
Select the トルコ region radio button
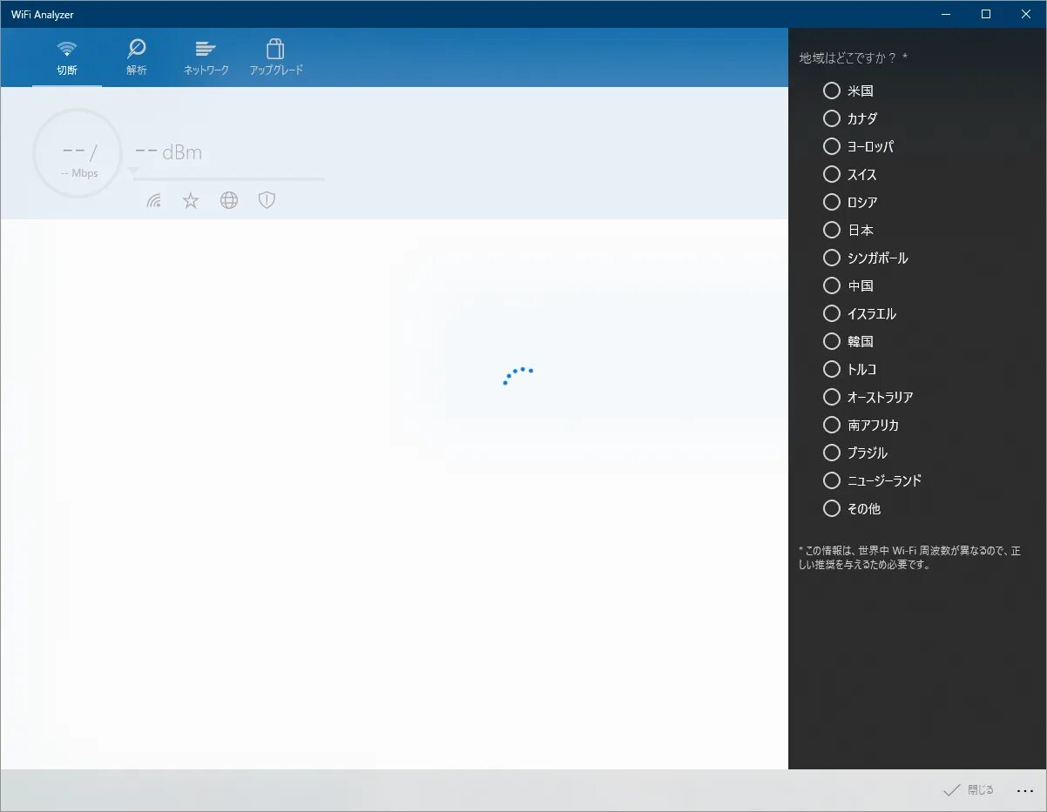(x=832, y=369)
